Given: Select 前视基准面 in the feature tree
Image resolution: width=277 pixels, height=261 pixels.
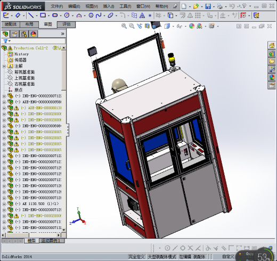Looking at the screenshot, I should (25, 72).
